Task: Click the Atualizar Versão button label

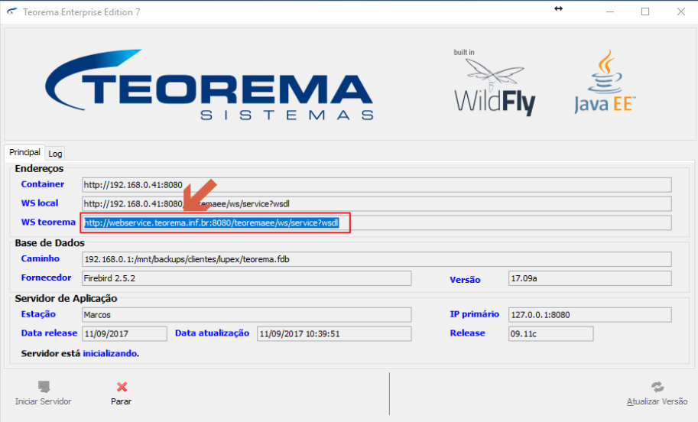Action: 657,401
